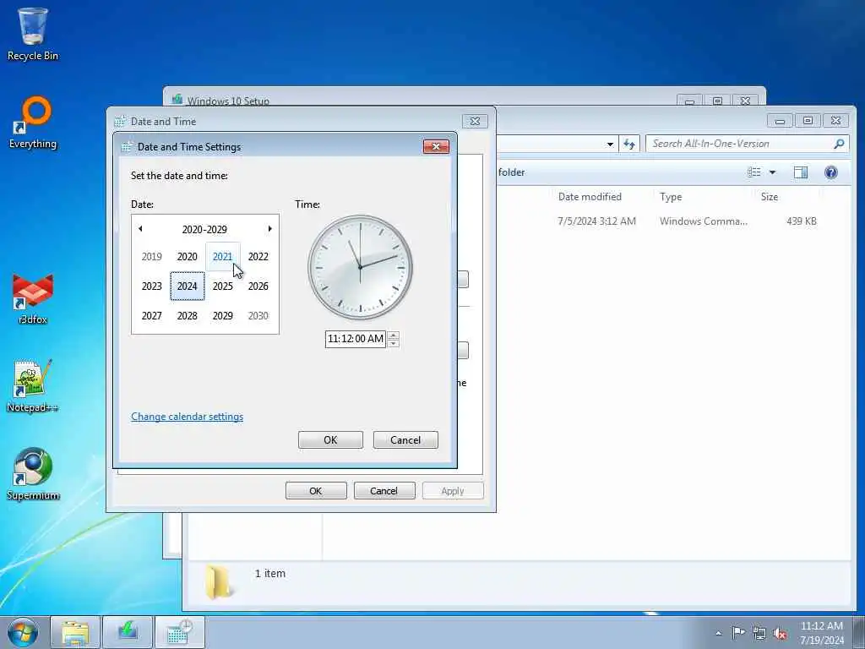The image size is (865, 649).
Task: Minimize the Explorer window
Action: [x=780, y=120]
